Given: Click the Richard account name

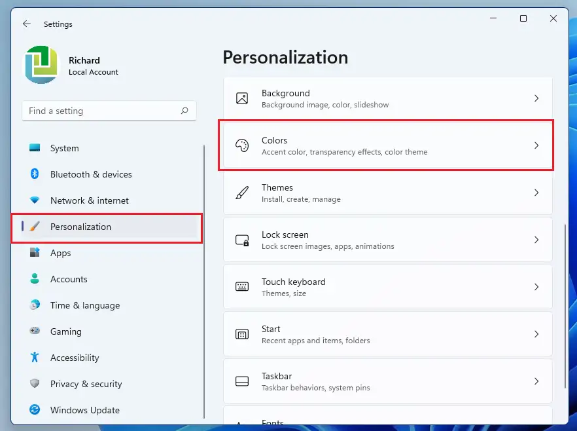Looking at the screenshot, I should point(84,60).
